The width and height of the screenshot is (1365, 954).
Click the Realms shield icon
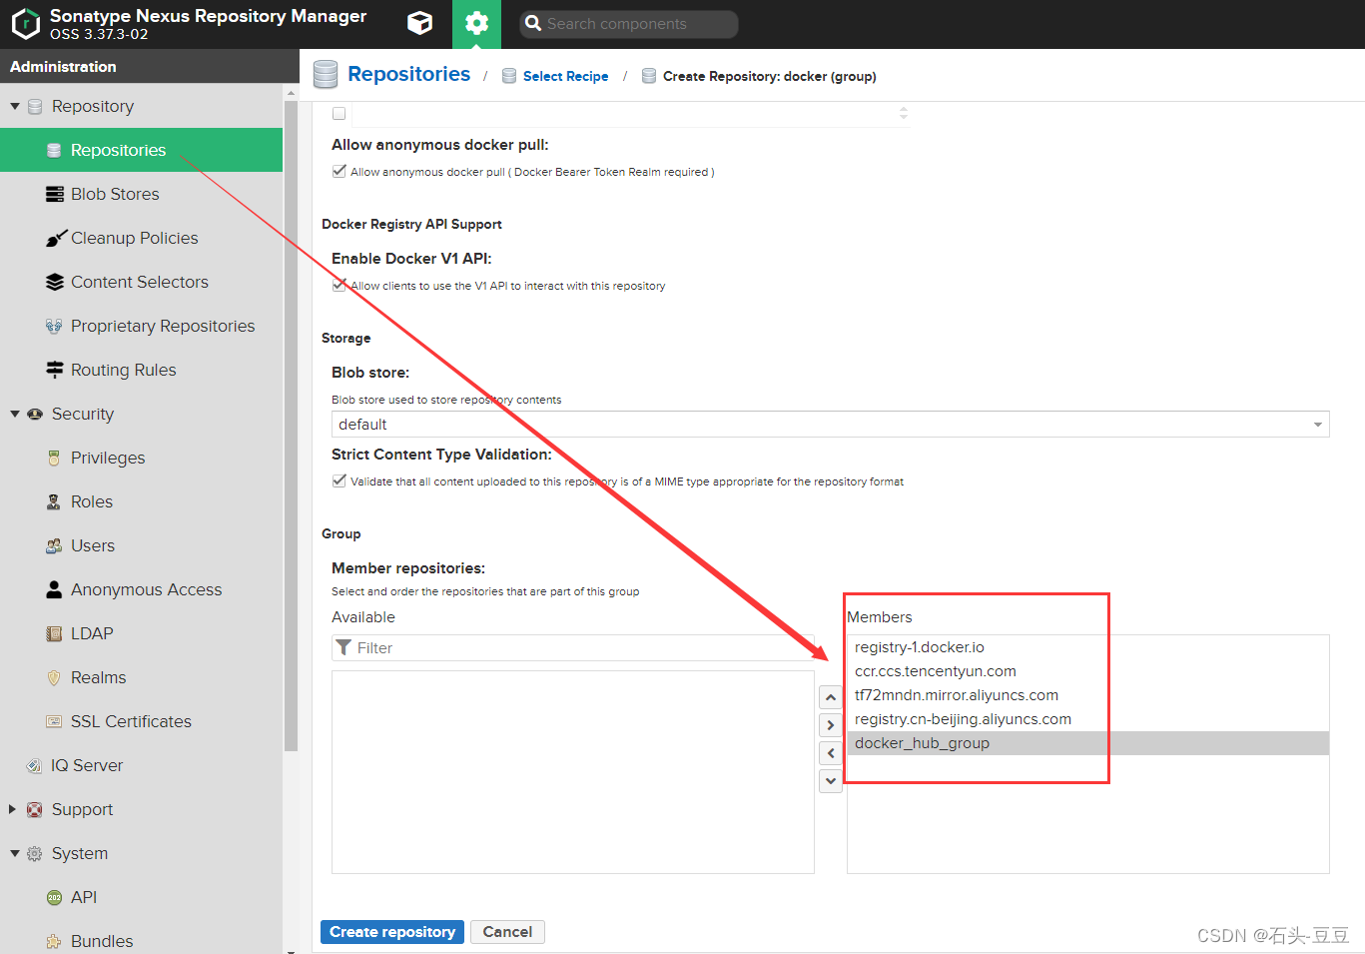pyautogui.click(x=55, y=677)
